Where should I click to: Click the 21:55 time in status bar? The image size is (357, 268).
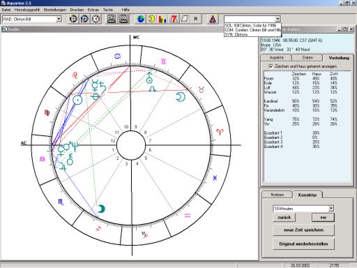(334, 265)
